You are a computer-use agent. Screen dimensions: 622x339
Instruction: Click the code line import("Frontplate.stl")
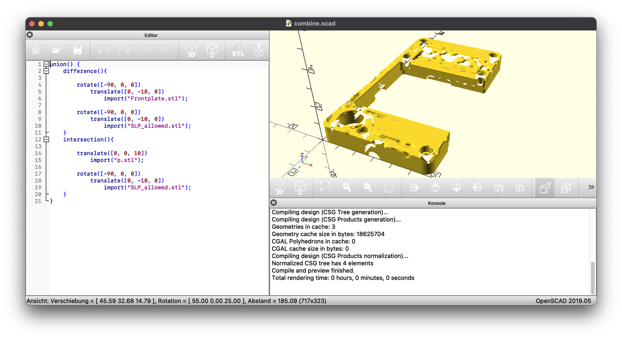[145, 98]
